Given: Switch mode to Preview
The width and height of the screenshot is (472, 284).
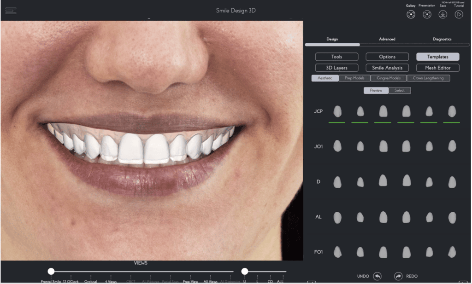Looking at the screenshot, I should point(376,90).
